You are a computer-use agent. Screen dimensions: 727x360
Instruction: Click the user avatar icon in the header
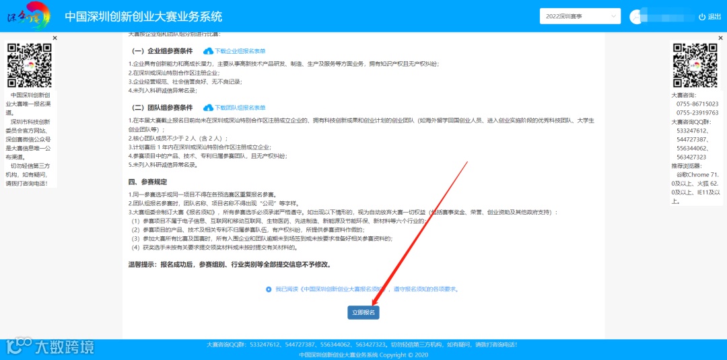[636, 17]
